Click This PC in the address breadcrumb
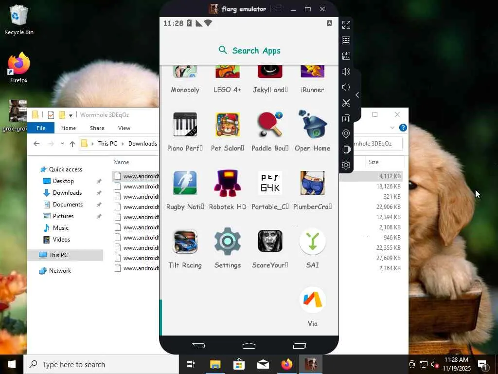Screen dimensions: 498x374 pos(107,144)
